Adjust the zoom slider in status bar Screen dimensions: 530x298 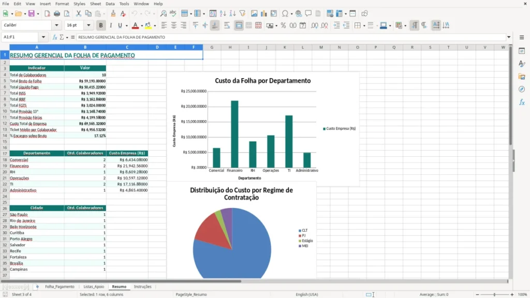[494, 294]
